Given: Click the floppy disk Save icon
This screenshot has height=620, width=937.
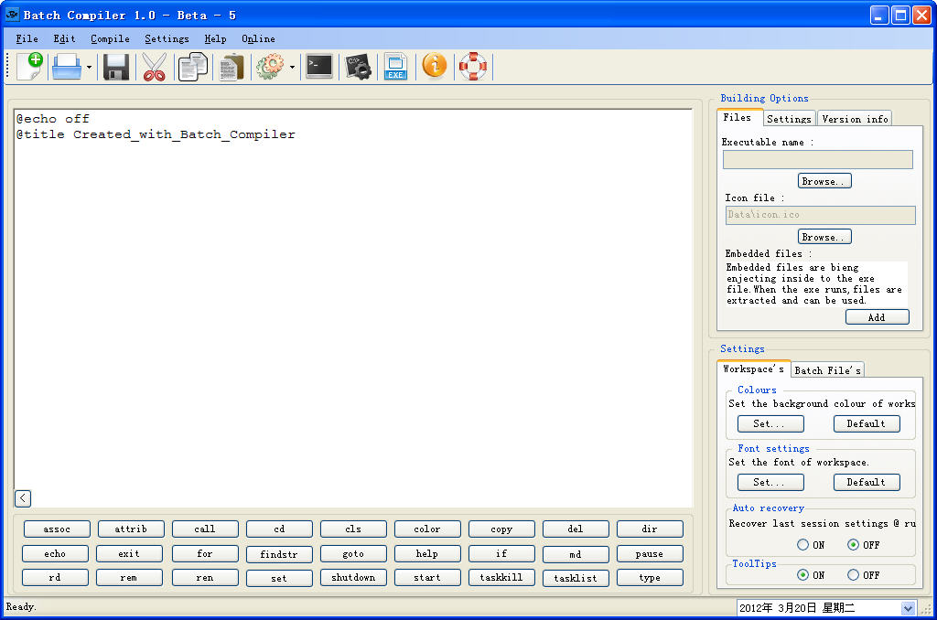Looking at the screenshot, I should 116,67.
